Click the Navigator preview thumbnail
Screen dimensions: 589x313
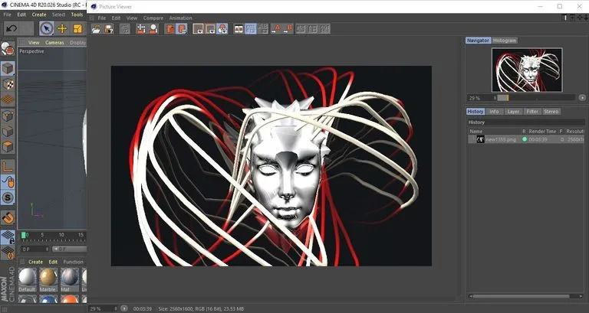pos(527,70)
